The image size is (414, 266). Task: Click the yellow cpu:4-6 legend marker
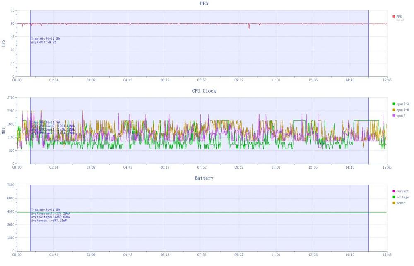coord(394,110)
